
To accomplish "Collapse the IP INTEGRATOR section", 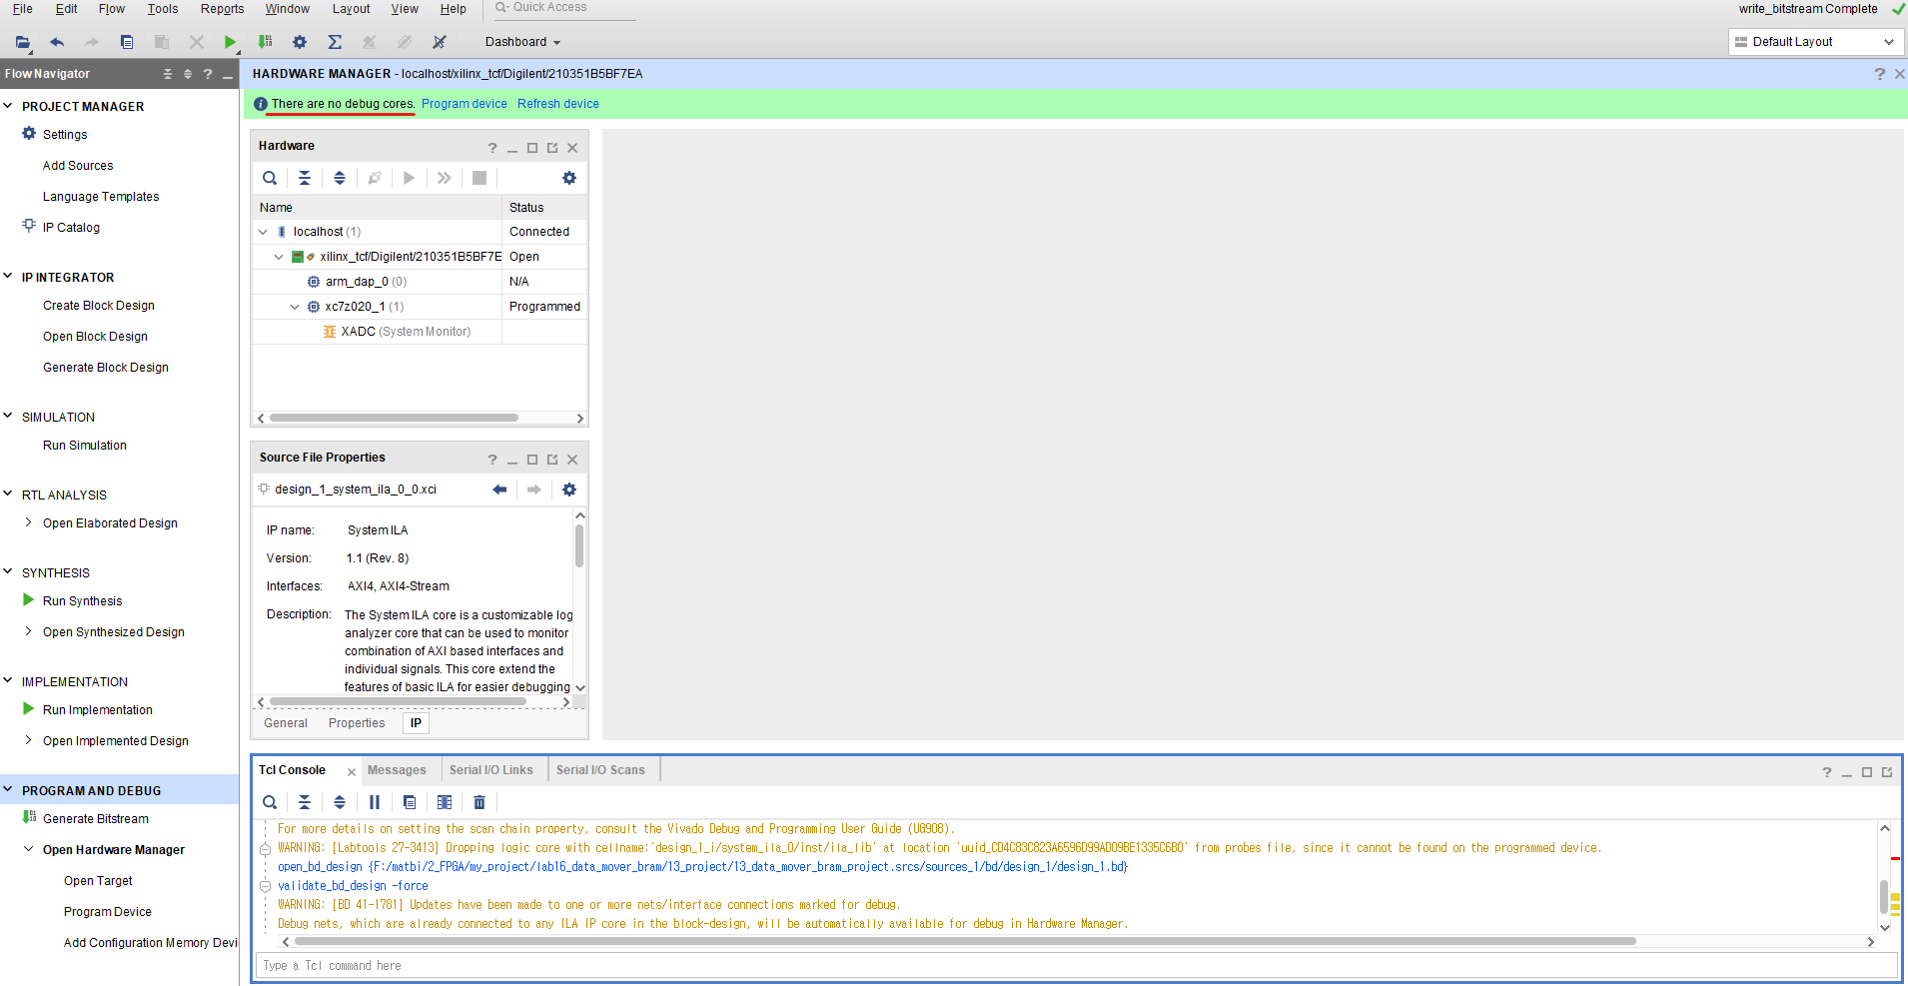I will (8, 277).
